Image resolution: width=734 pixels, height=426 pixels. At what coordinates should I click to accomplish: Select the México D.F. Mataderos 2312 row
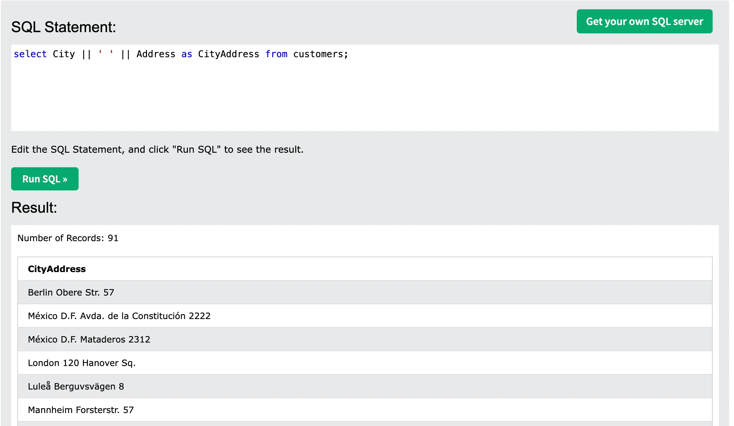pos(89,339)
